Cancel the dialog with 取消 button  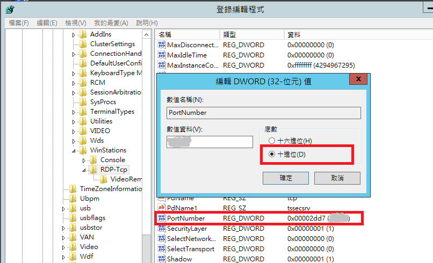pos(337,178)
